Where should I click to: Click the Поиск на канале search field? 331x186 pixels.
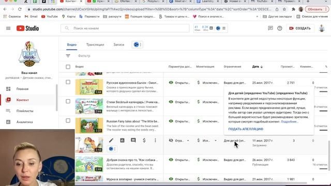point(125,28)
